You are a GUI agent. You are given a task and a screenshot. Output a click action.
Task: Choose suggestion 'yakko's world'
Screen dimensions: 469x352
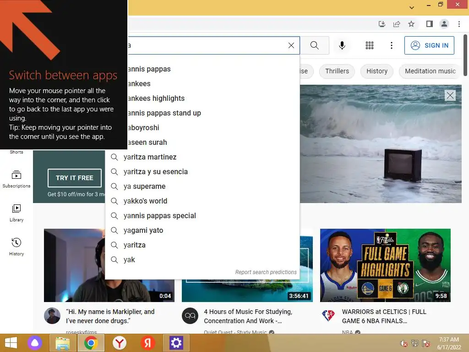point(202,201)
